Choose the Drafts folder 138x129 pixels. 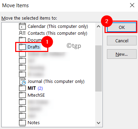pyautogui.click(x=33, y=47)
